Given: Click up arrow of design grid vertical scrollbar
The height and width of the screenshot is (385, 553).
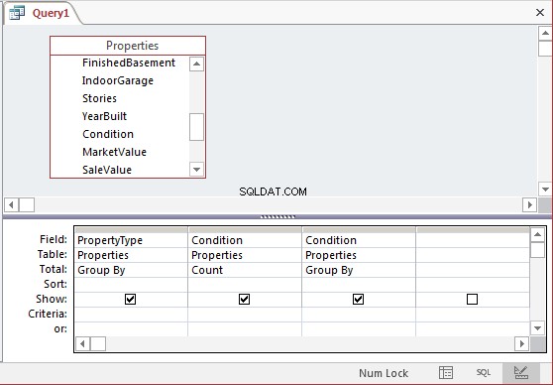Looking at the screenshot, I should point(537,234).
